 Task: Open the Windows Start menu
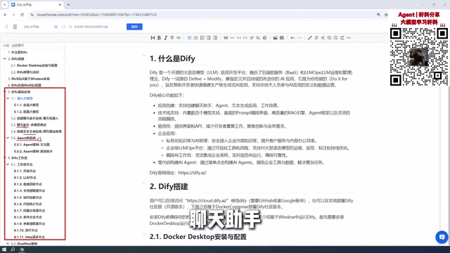click(4, 249)
